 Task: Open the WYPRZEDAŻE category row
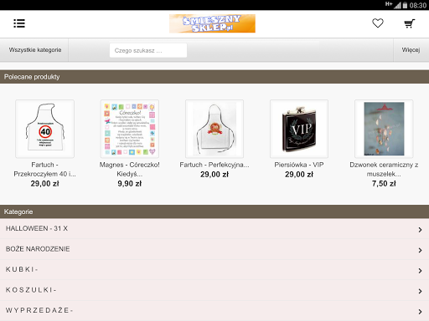click(214, 310)
